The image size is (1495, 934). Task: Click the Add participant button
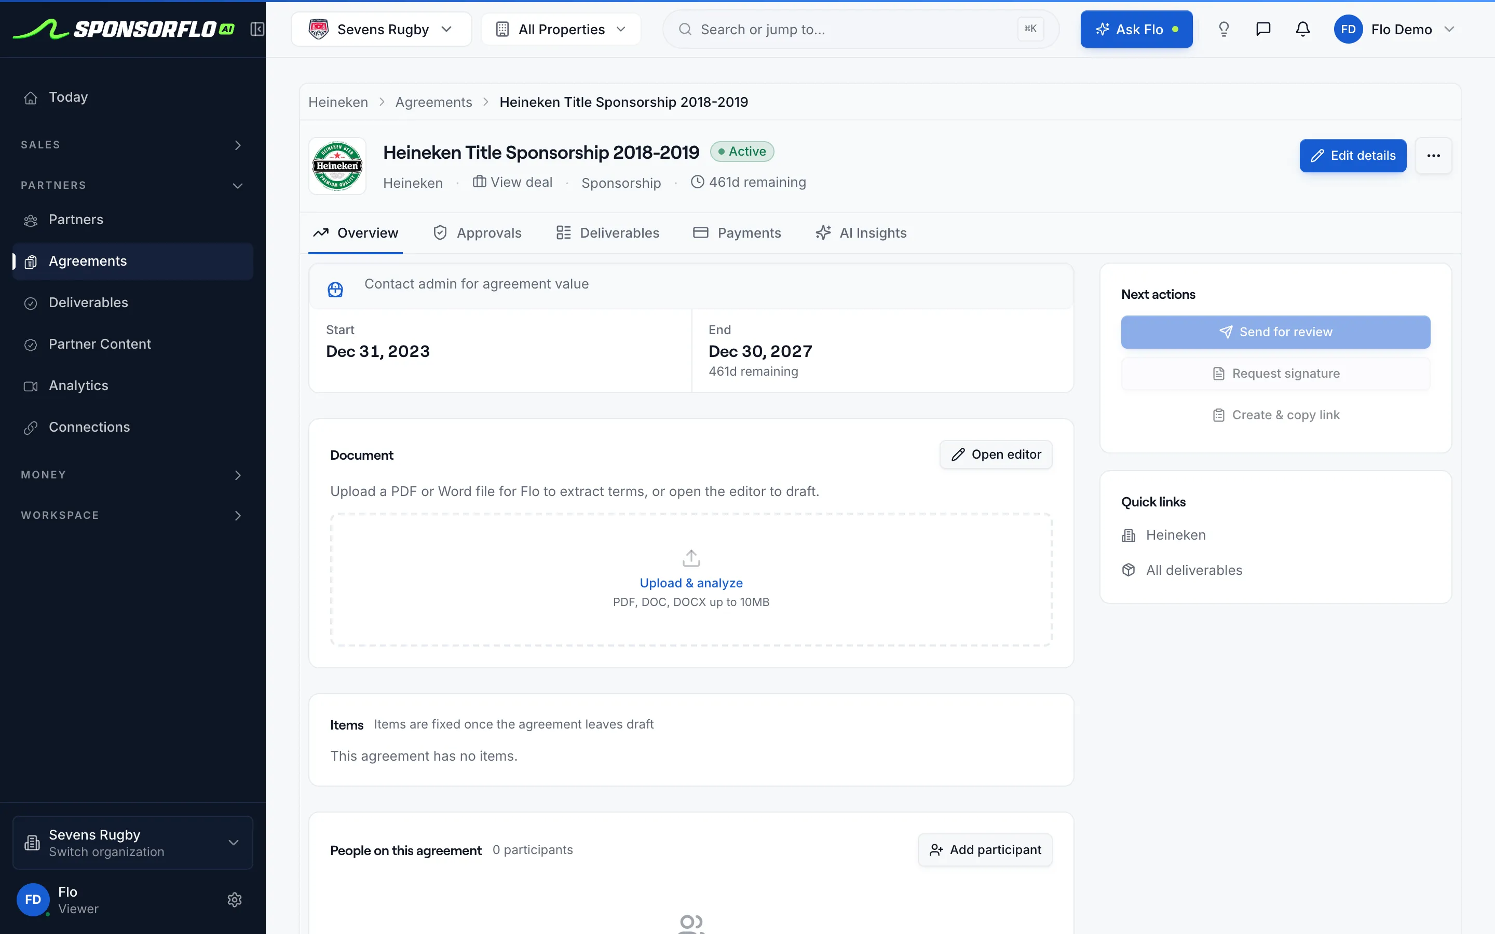click(x=985, y=850)
